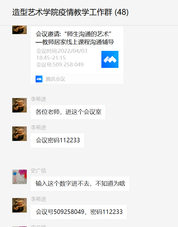178x227 pixels.
Task: Click the meeting time 2022/04/03 18:45-21:15 text
Action: (62, 54)
